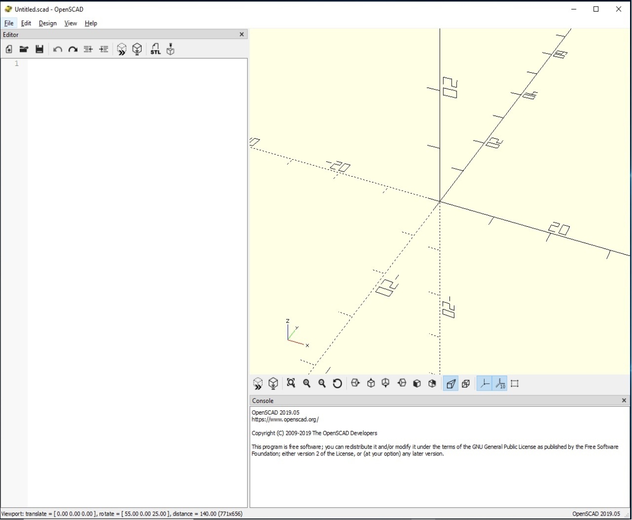Open the Edit menu
Screen dimensions: 632x520
tap(26, 23)
